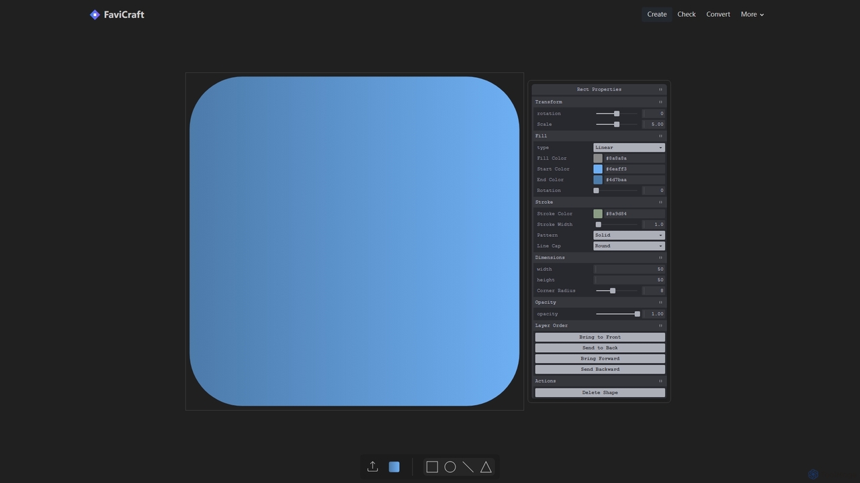860x483 pixels.
Task: Select the line shape tool
Action: click(468, 467)
